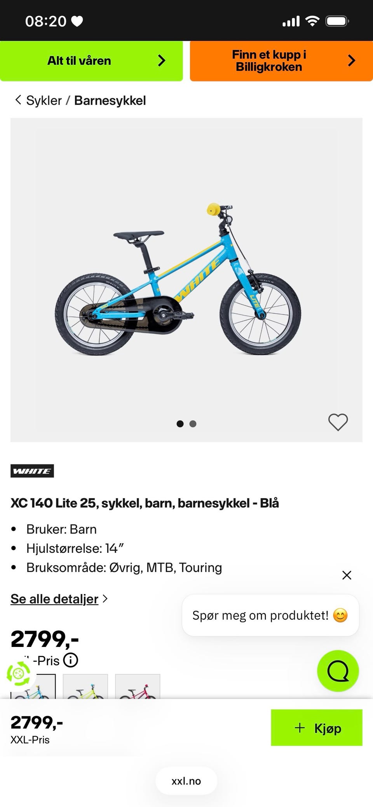Choose the red bike color variant
This screenshot has height=807, width=373.
point(138,687)
